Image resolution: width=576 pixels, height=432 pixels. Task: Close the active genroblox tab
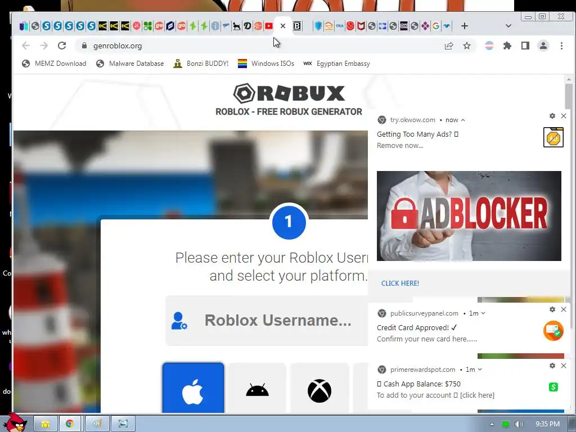(x=282, y=26)
